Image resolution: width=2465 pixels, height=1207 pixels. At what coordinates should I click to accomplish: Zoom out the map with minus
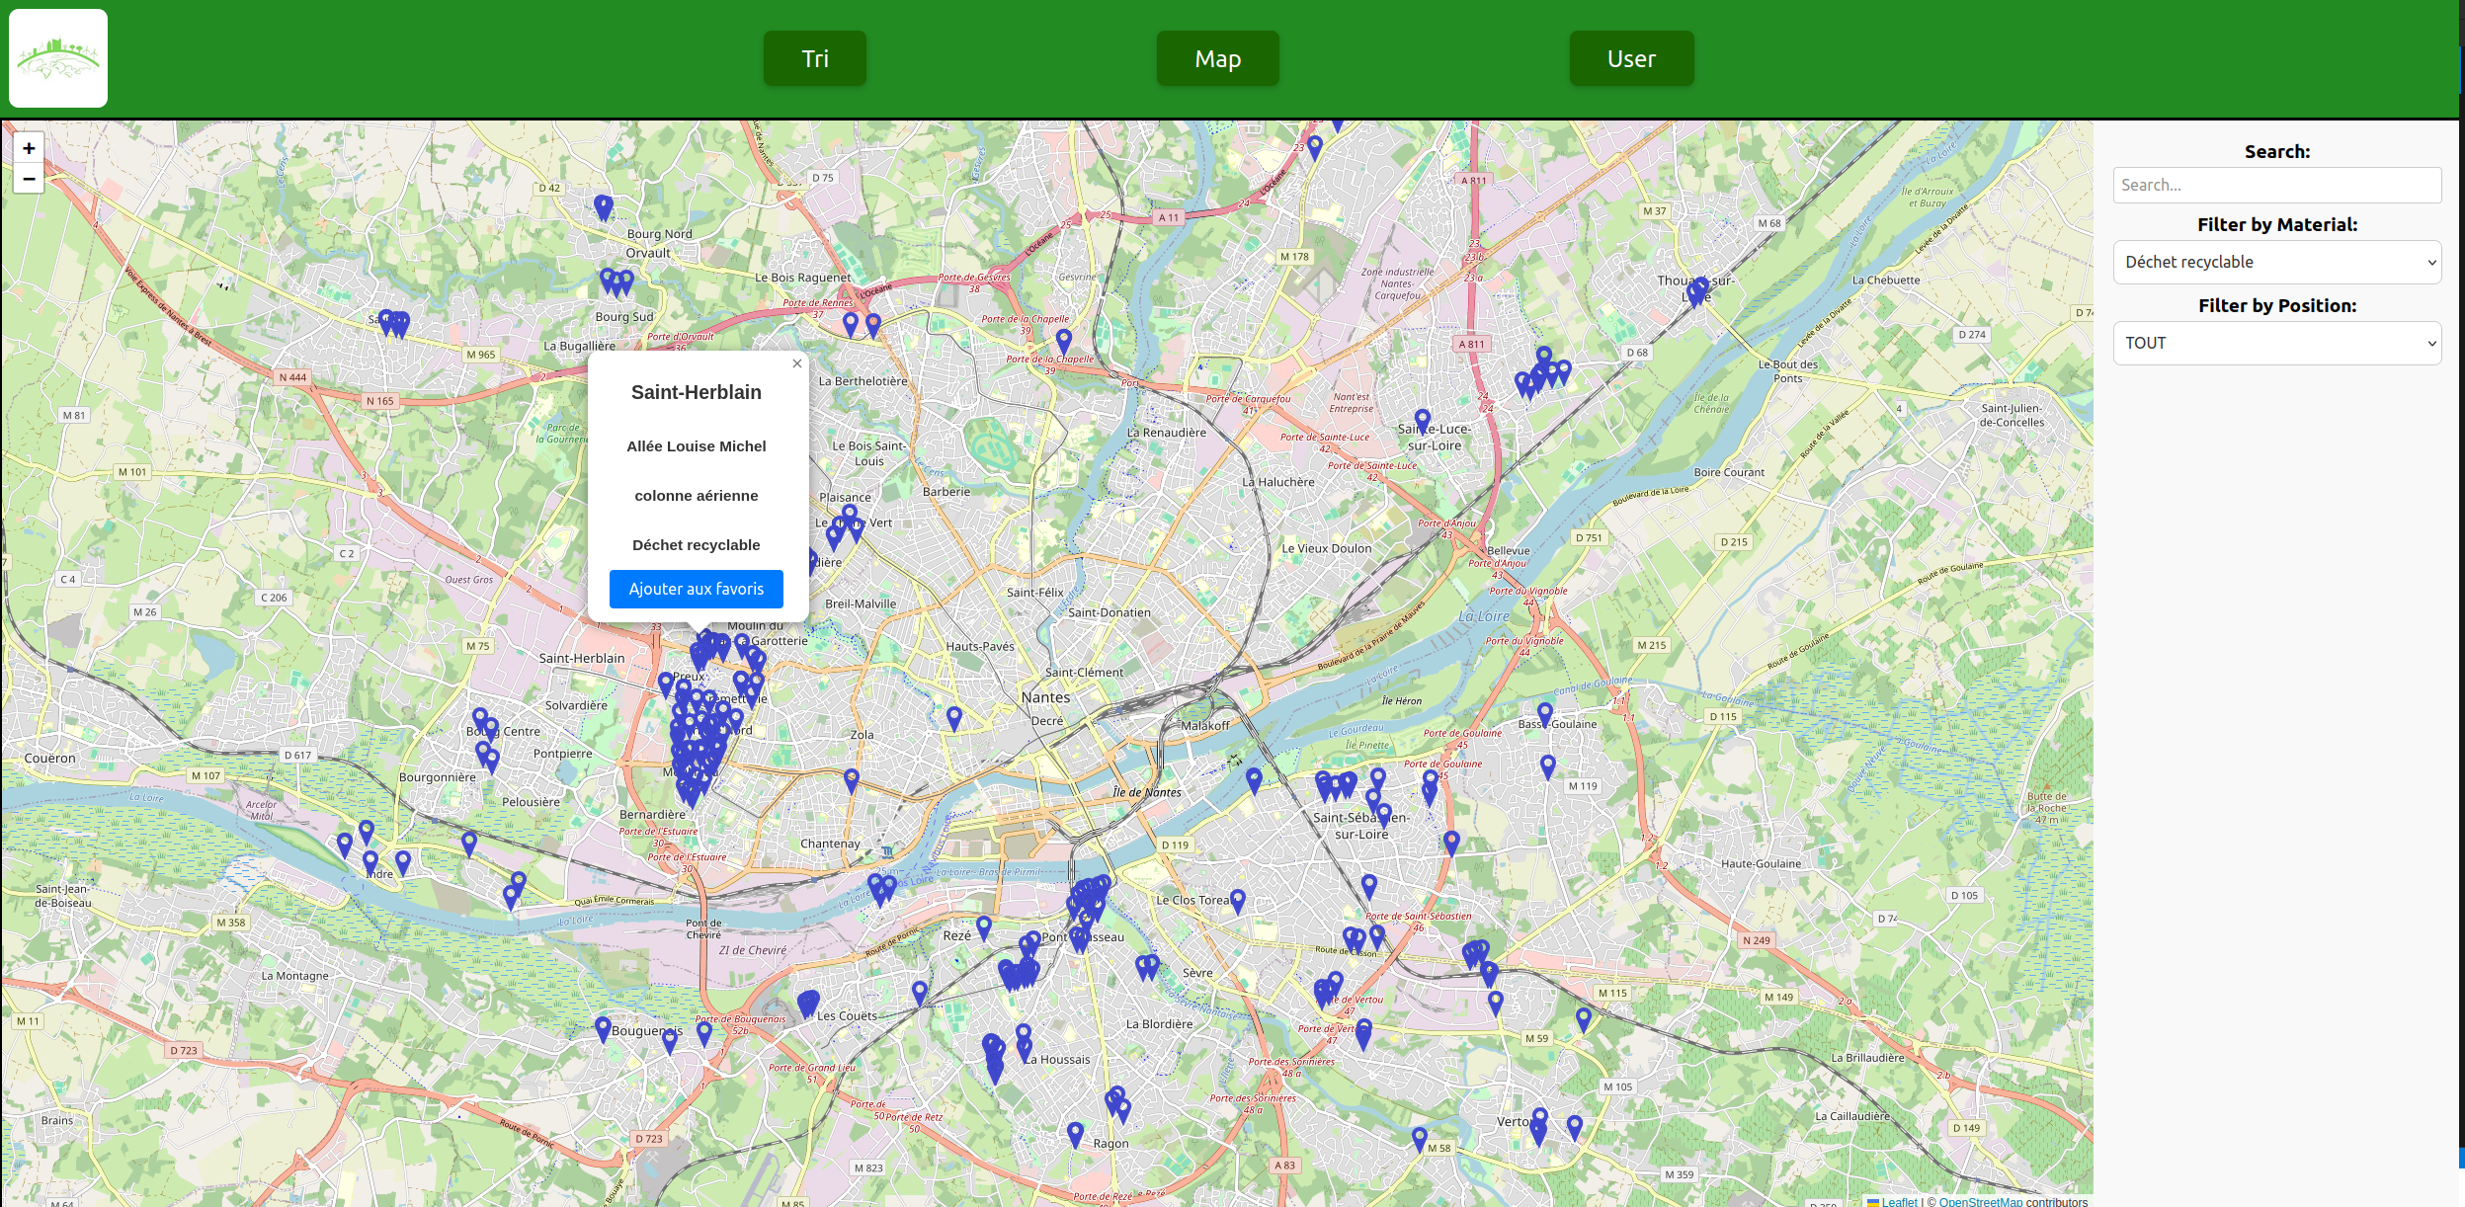29,179
